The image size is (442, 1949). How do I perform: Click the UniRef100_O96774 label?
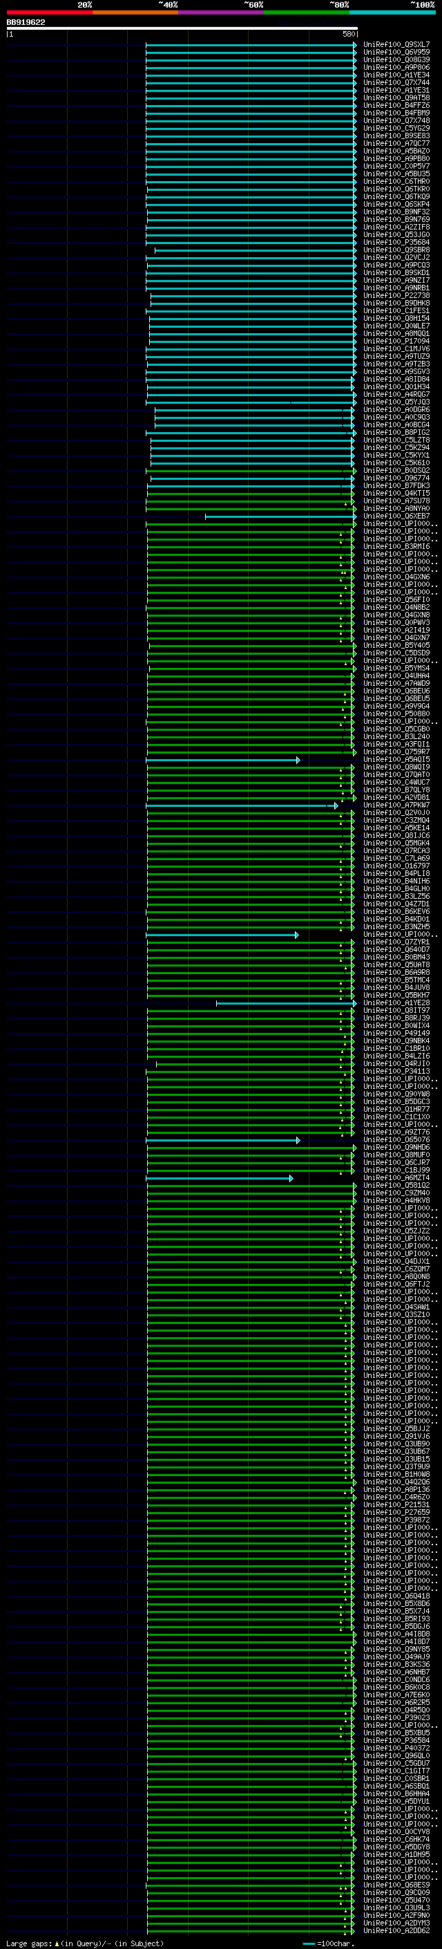[396, 478]
